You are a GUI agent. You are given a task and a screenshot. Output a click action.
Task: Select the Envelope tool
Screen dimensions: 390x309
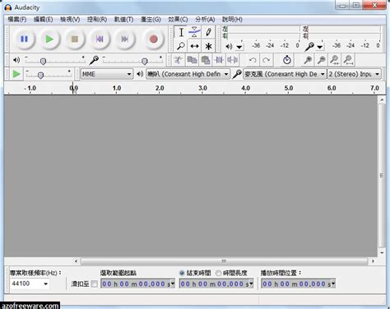tap(194, 32)
